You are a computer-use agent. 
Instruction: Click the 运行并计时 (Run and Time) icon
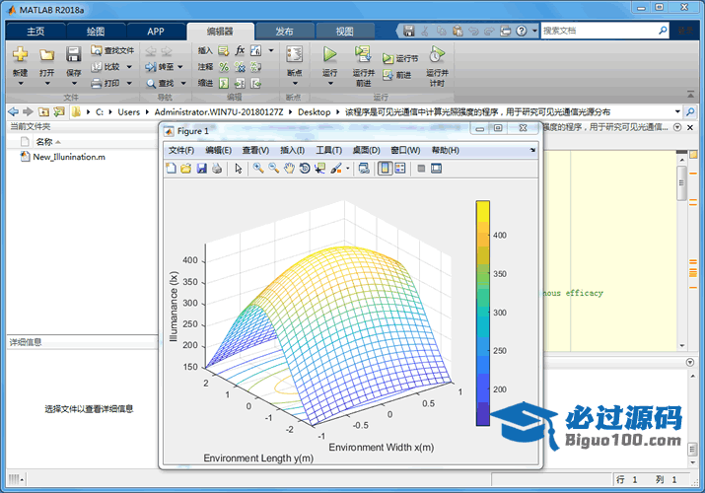coord(437,54)
